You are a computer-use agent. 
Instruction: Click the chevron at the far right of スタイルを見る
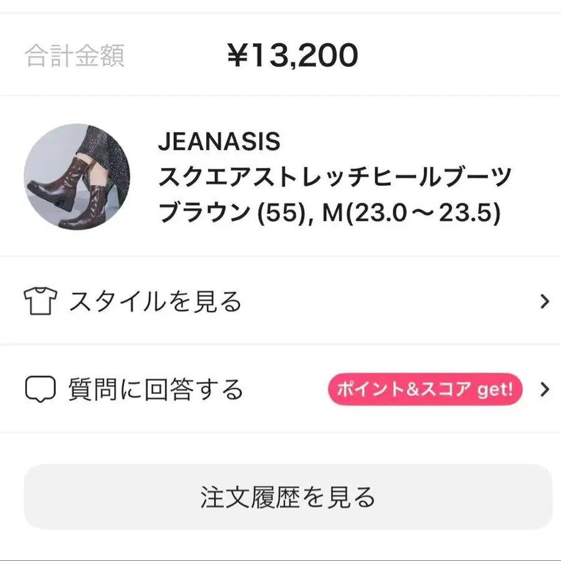(x=544, y=302)
